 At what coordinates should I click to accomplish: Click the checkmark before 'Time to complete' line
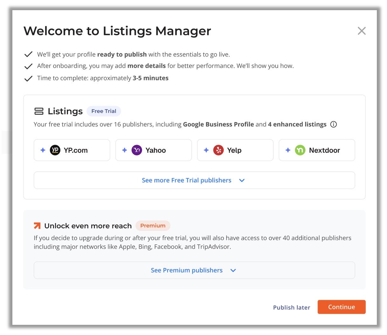pyautogui.click(x=28, y=78)
